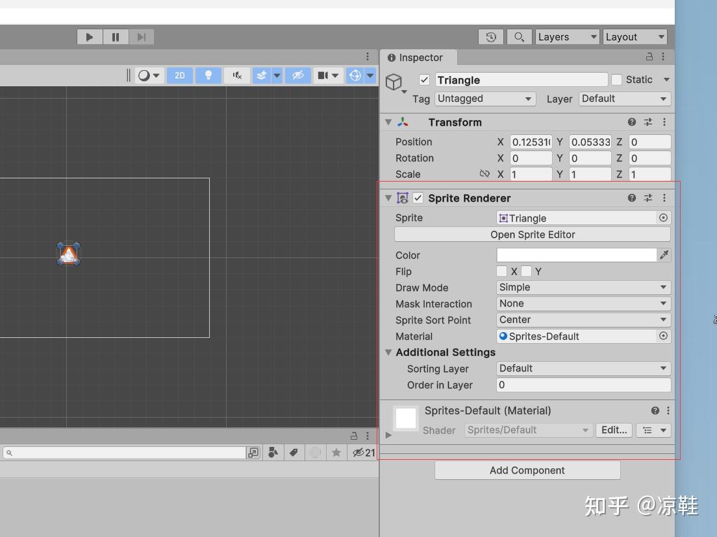Open the Color field in Sprite Renderer

pos(576,254)
